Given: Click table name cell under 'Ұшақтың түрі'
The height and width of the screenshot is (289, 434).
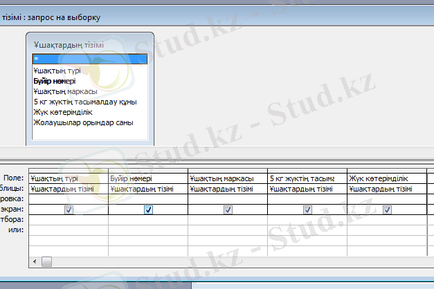Looking at the screenshot, I should click(x=69, y=189).
